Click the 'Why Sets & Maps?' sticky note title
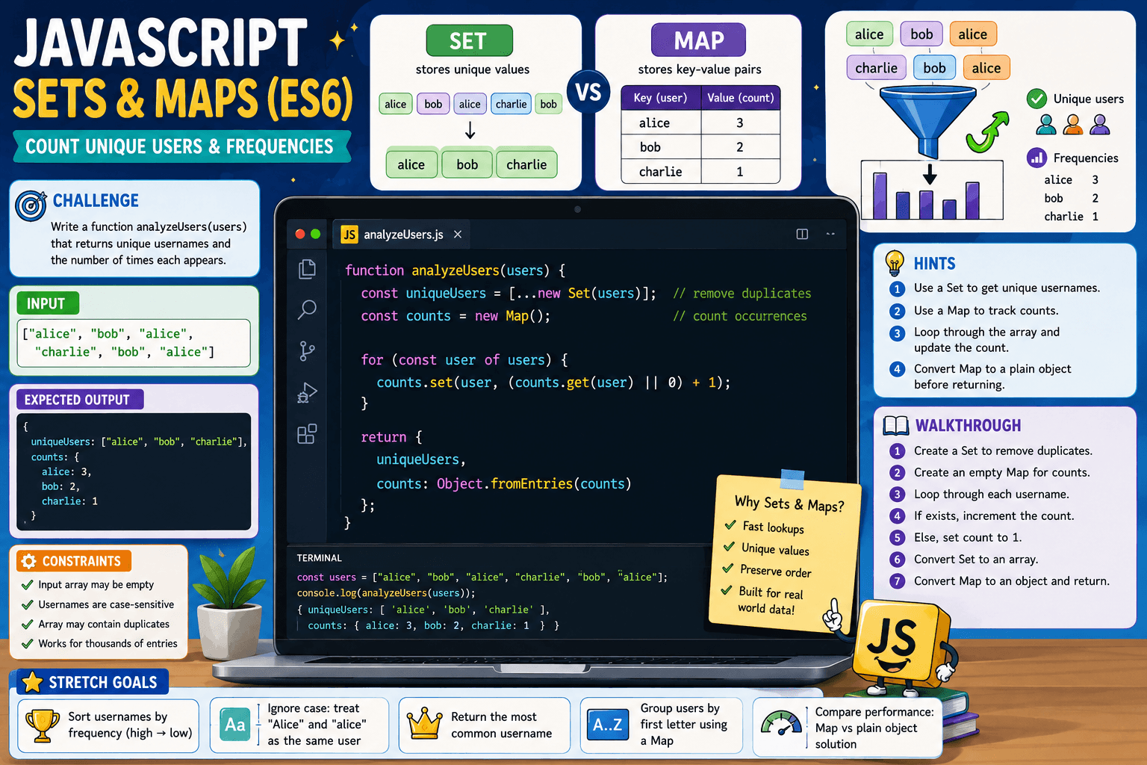 (789, 504)
